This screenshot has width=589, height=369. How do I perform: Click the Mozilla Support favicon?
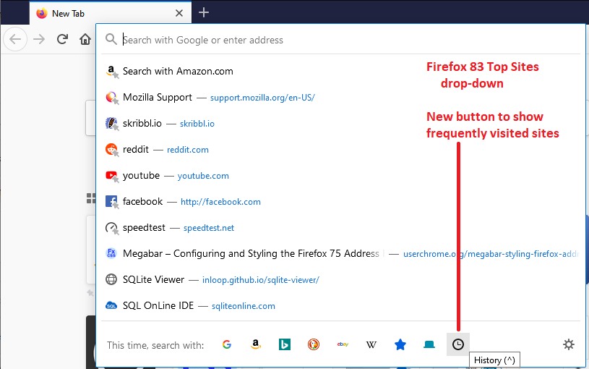click(111, 98)
